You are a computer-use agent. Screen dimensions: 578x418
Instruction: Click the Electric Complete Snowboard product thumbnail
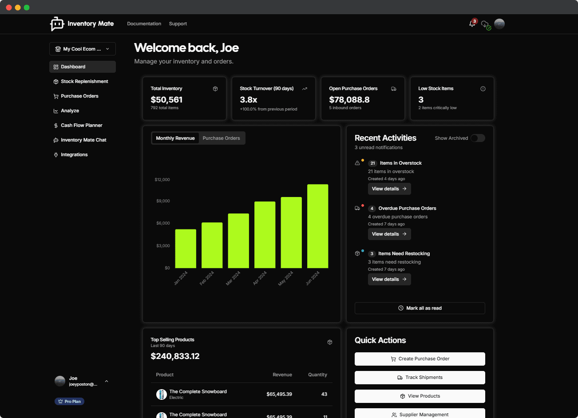point(162,394)
